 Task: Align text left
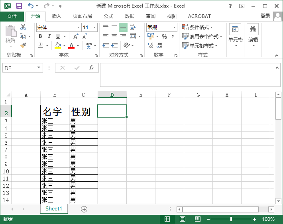tap(105, 36)
